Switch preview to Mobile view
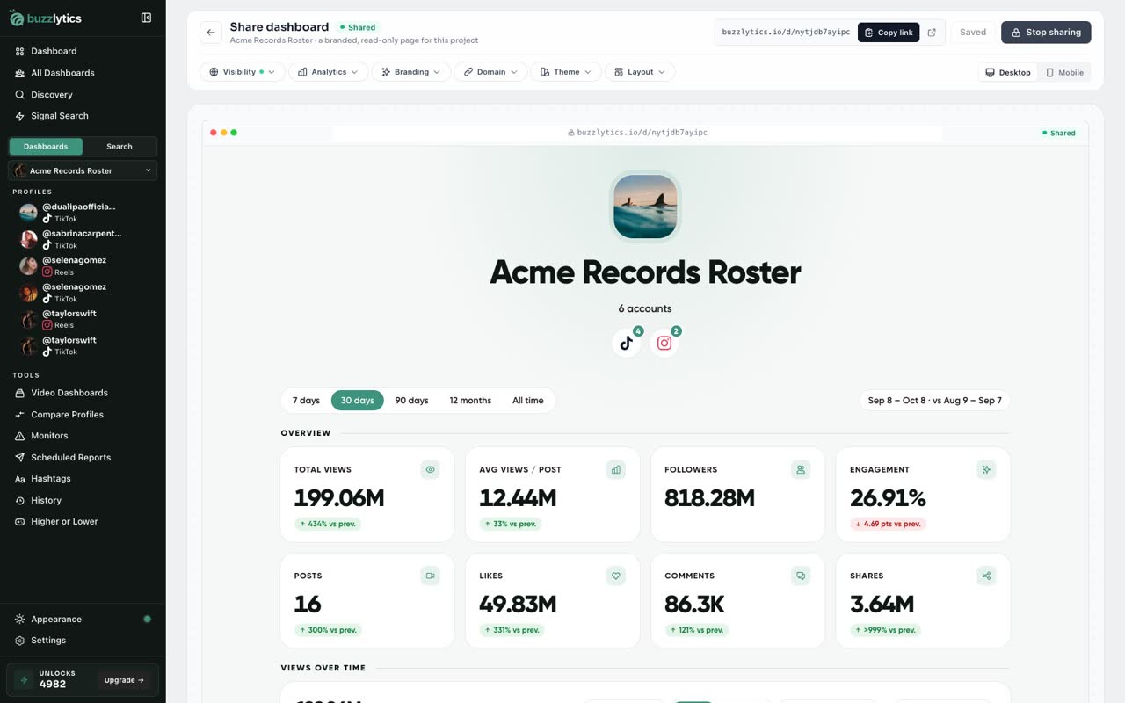The image size is (1125, 703). click(1064, 72)
